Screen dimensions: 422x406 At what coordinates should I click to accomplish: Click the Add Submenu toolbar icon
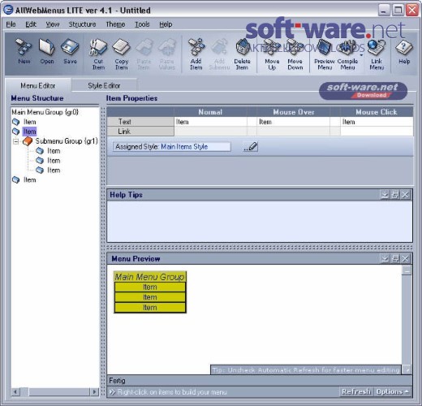tap(219, 54)
